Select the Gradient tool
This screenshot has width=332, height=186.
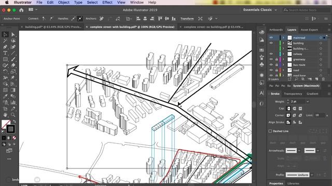pos(13,90)
